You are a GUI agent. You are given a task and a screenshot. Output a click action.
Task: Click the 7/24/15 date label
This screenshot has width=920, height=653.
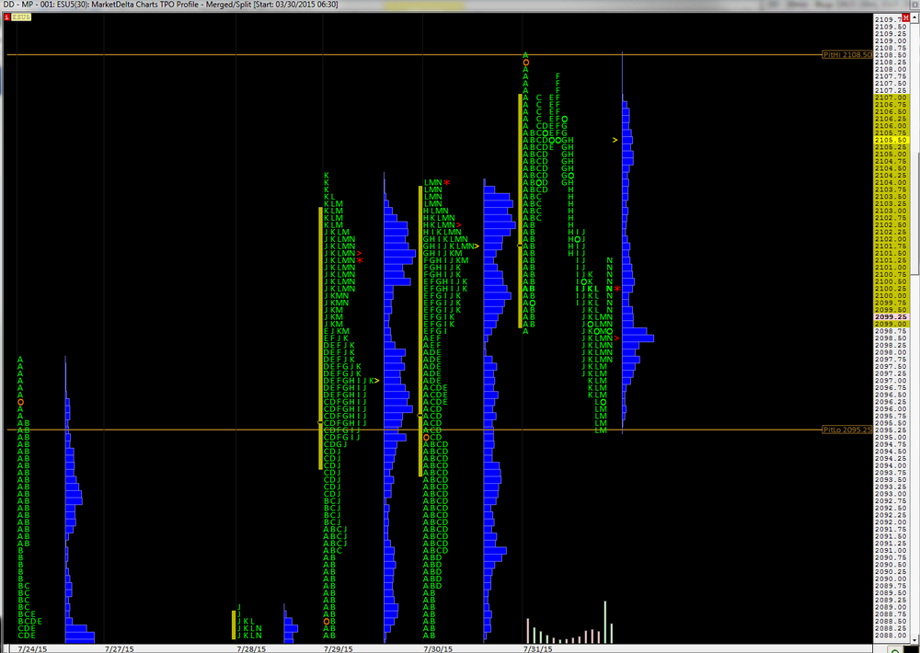pyautogui.click(x=32, y=649)
